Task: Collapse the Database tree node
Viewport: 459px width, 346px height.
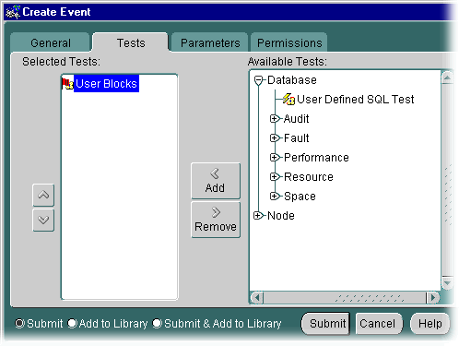Action: click(258, 80)
